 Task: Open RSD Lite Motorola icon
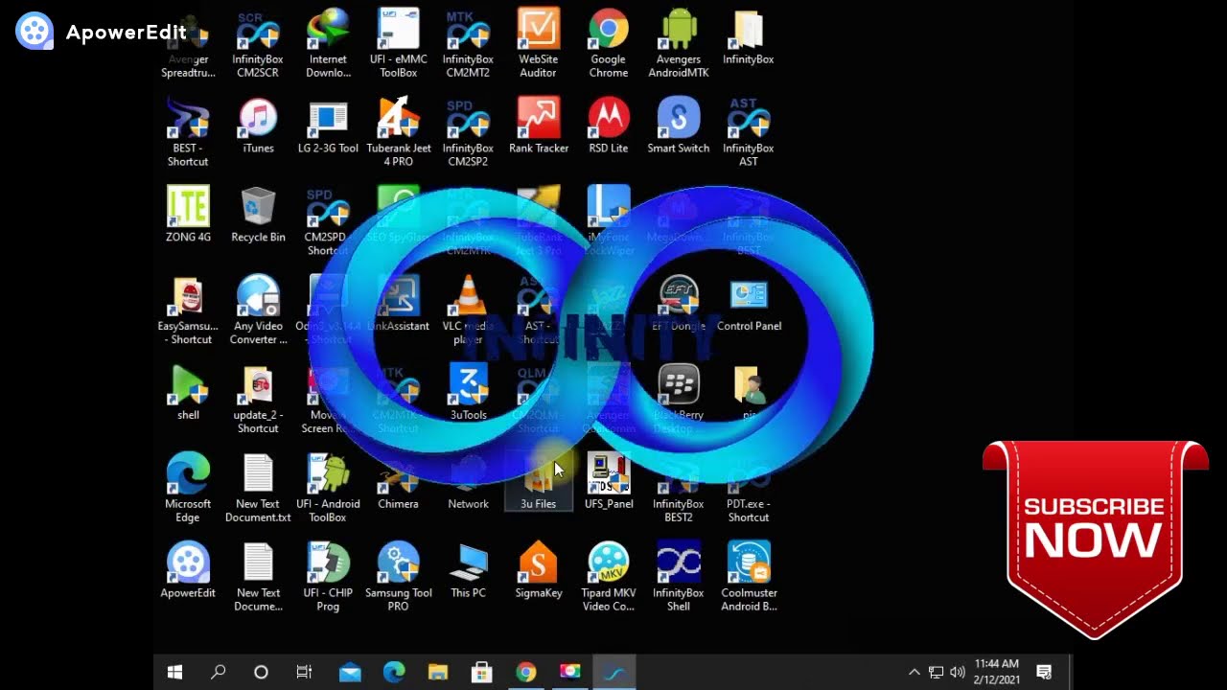click(x=608, y=126)
